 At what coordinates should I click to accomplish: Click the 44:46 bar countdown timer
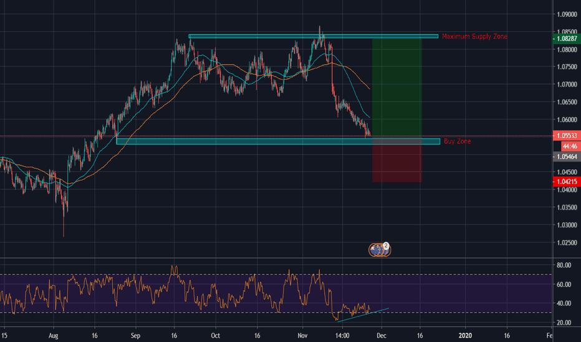(x=566, y=146)
